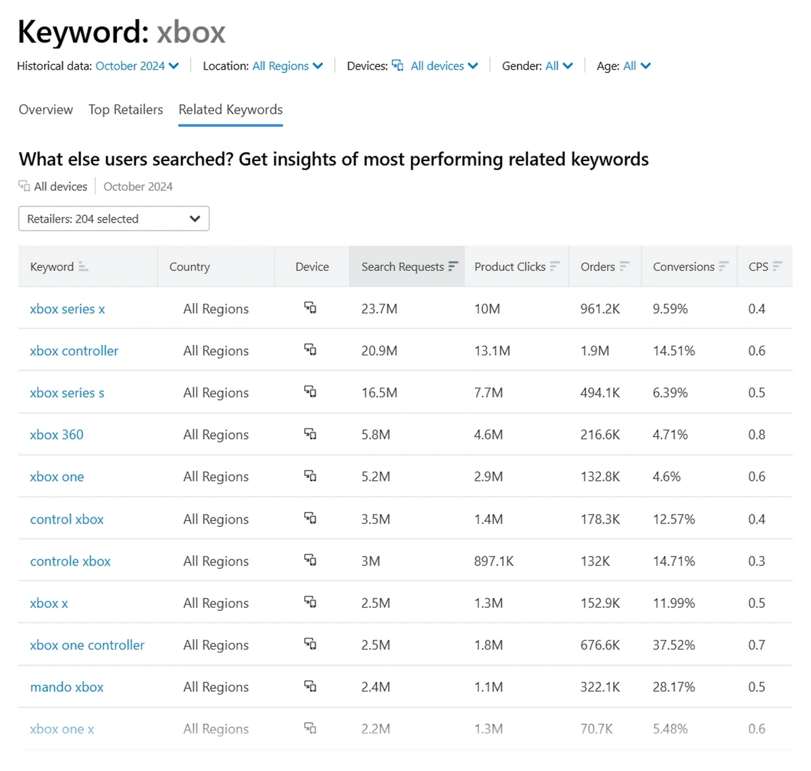This screenshot has width=811, height=771.
Task: Expand Retailers 204 selected dropdown
Action: 114,218
